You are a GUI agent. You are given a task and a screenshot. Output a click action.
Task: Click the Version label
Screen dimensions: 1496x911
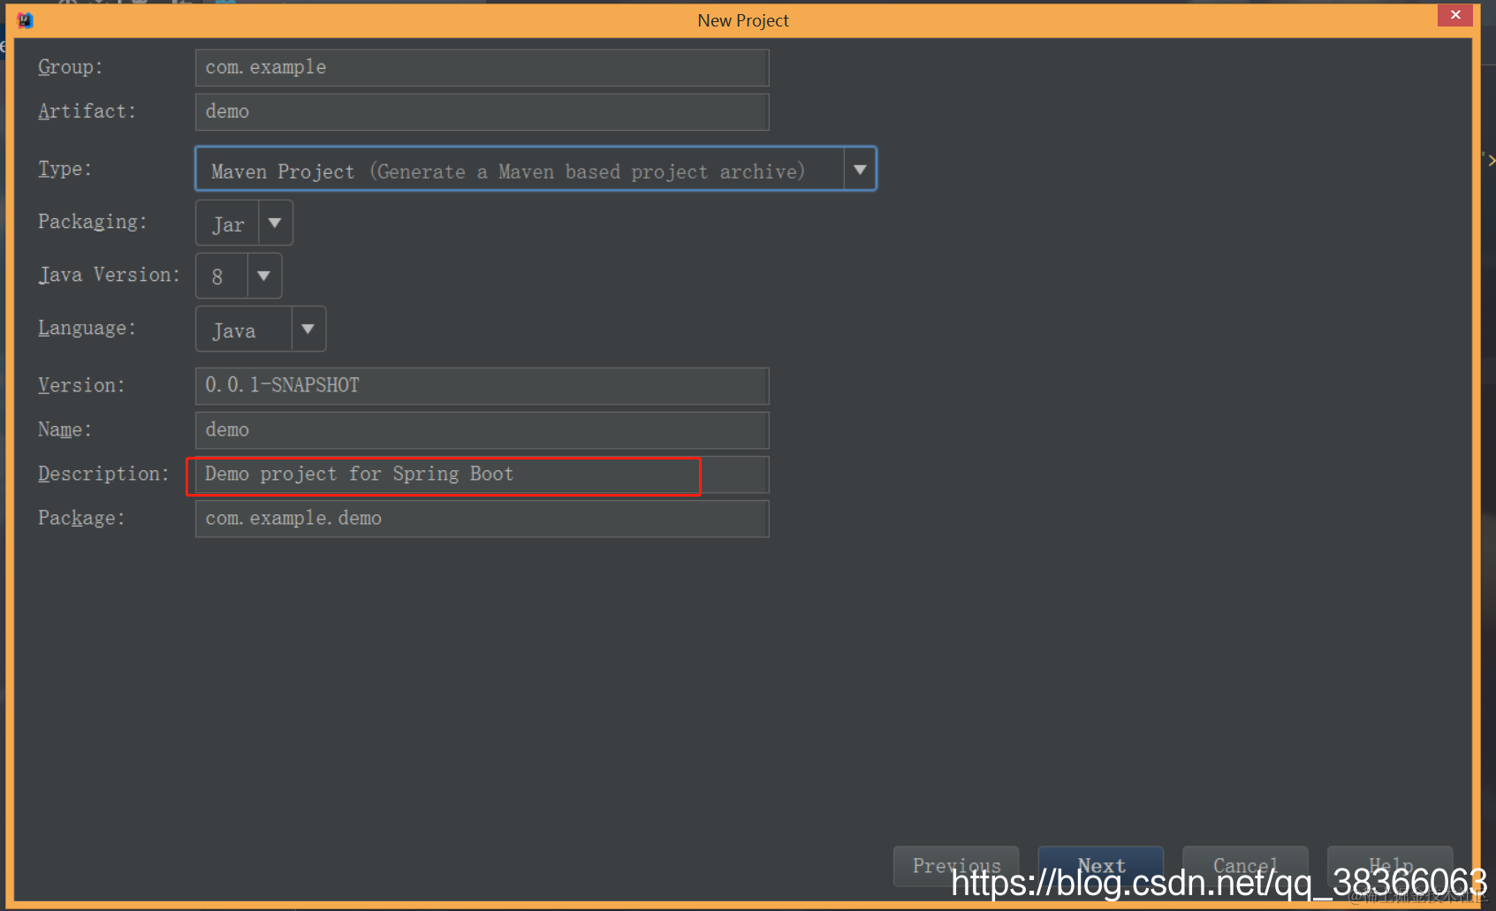81,385
